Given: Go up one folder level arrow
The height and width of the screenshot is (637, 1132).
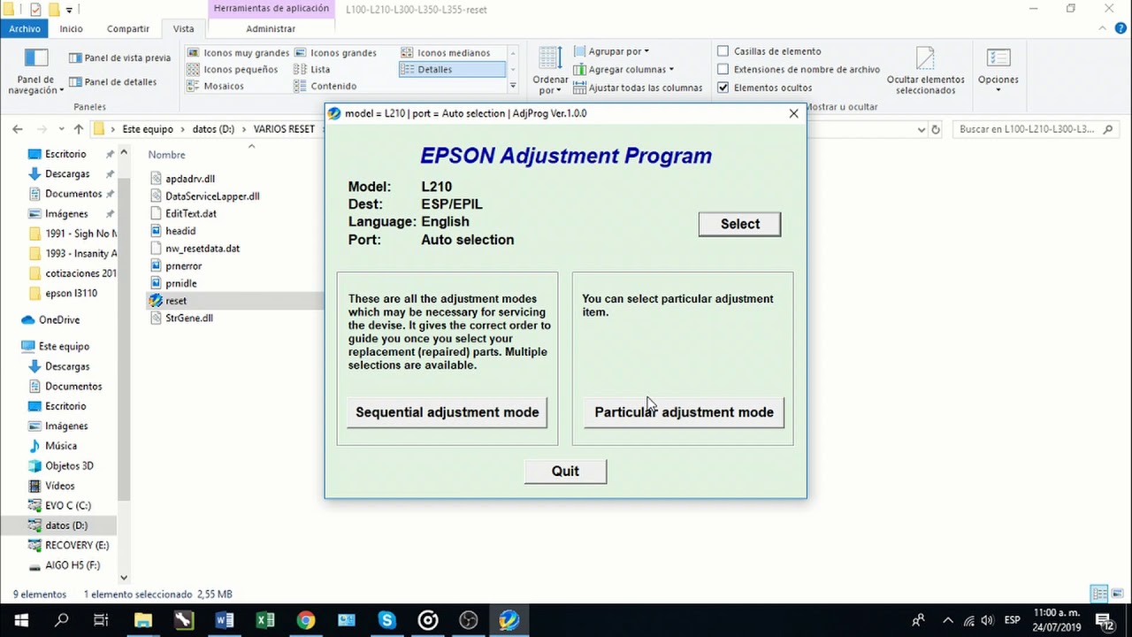Looking at the screenshot, I should pos(79,129).
